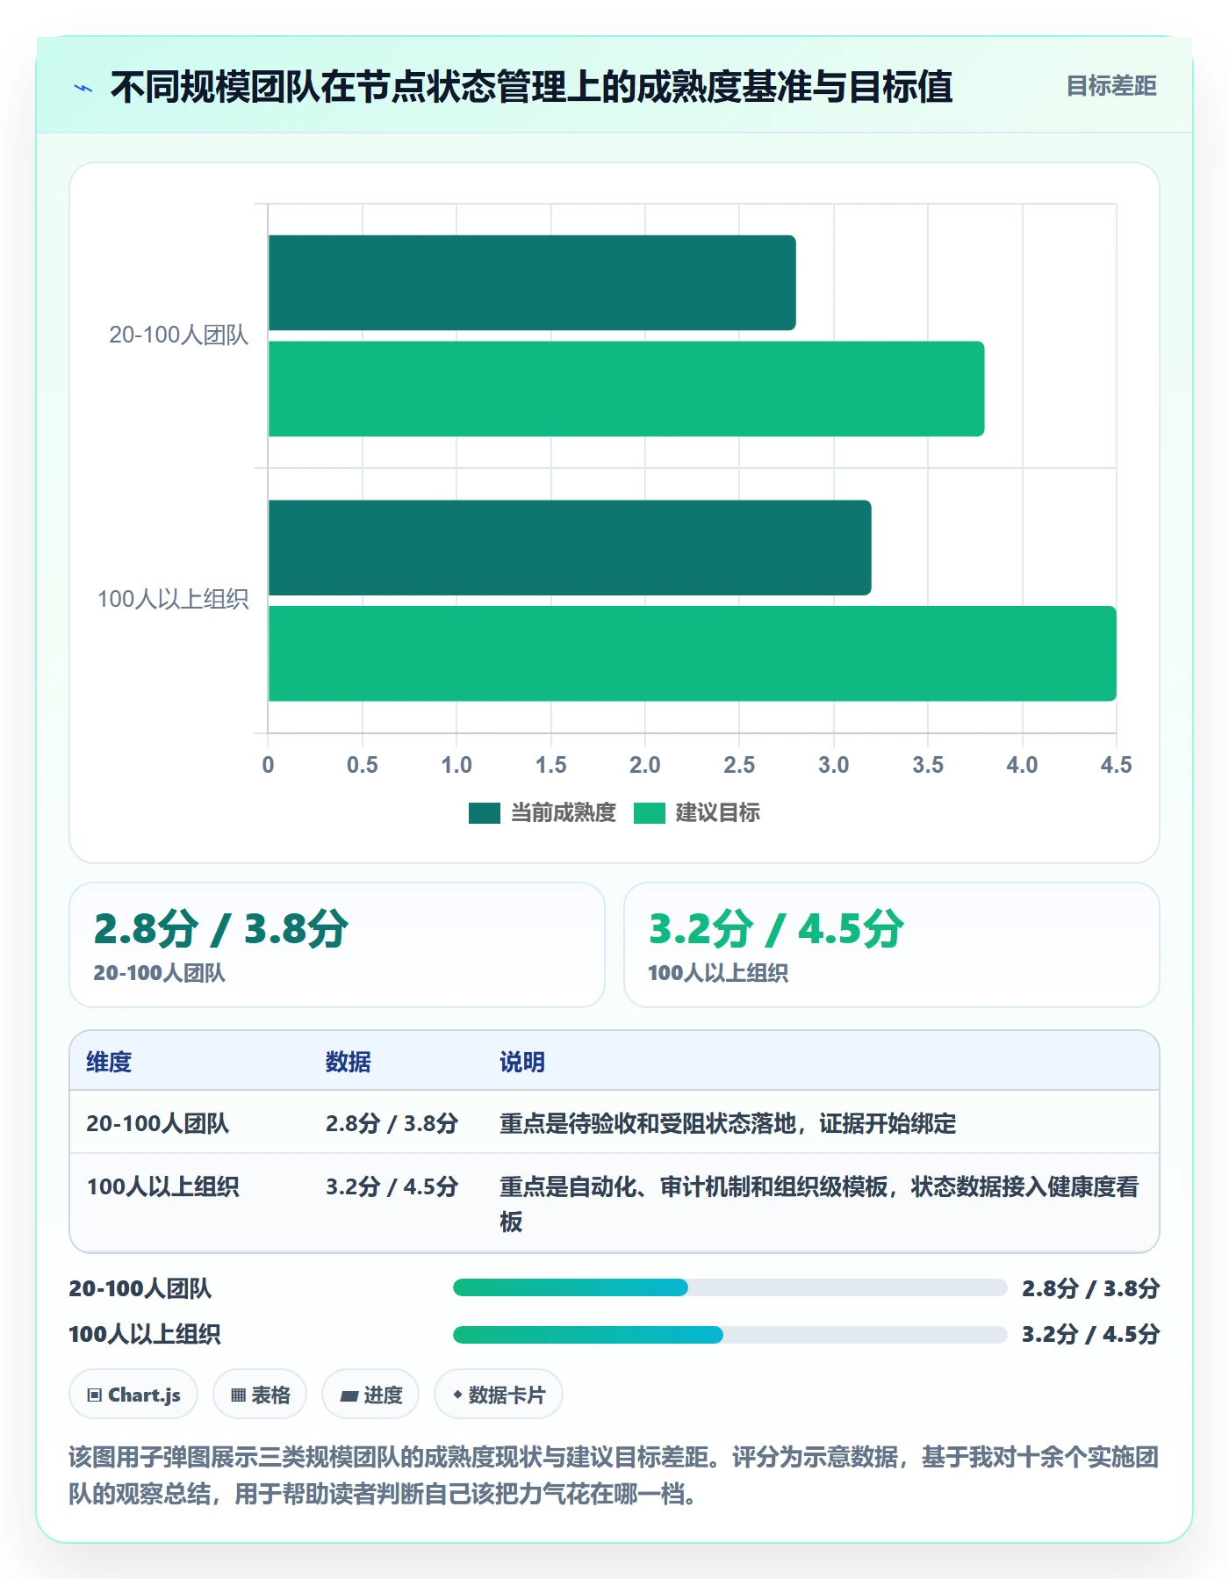
Task: Toggle the 建议目标 legend color swatch
Action: click(650, 813)
